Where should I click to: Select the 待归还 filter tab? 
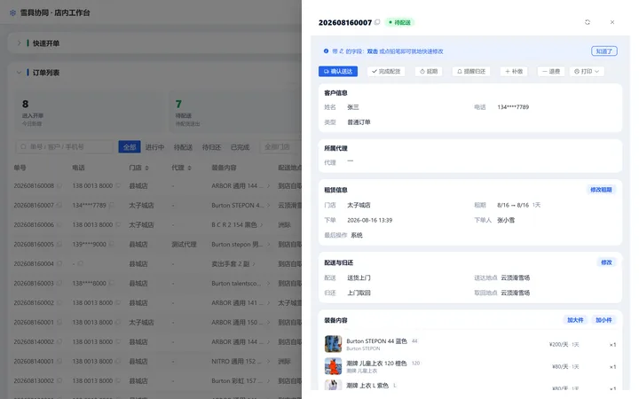(211, 147)
